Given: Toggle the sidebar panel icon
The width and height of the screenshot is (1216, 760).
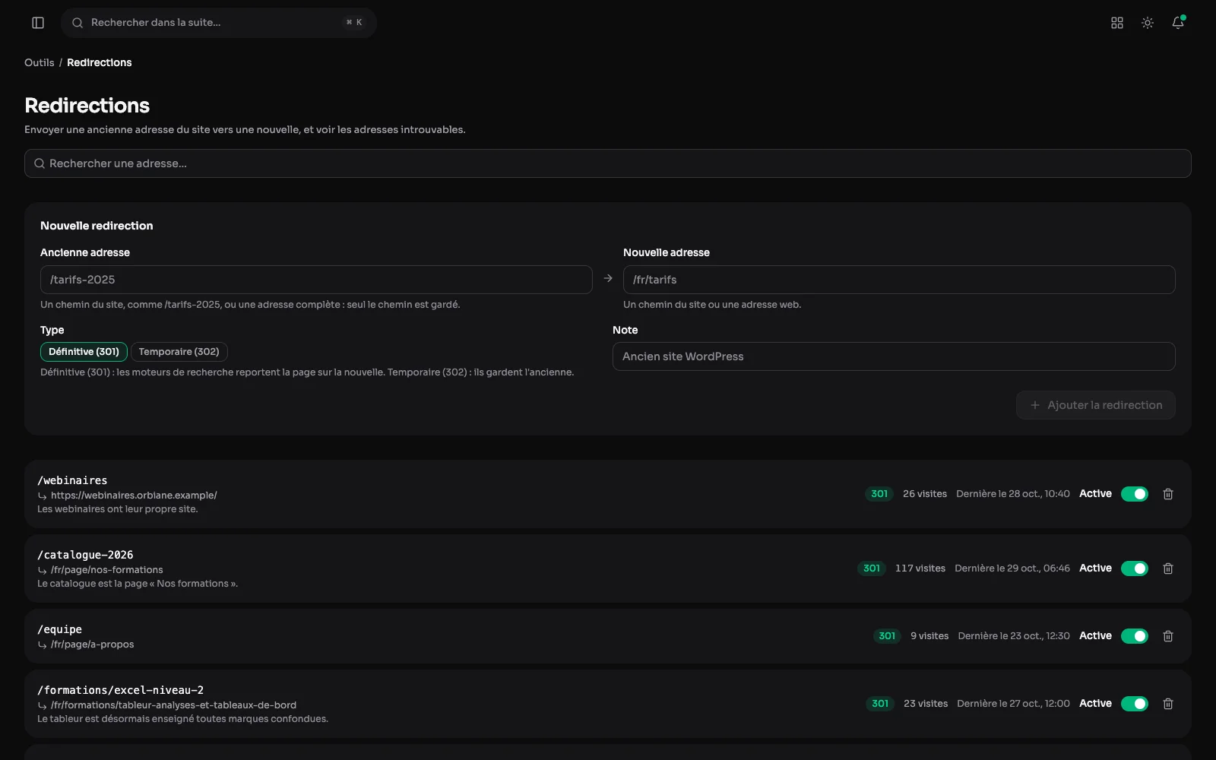Looking at the screenshot, I should [38, 23].
